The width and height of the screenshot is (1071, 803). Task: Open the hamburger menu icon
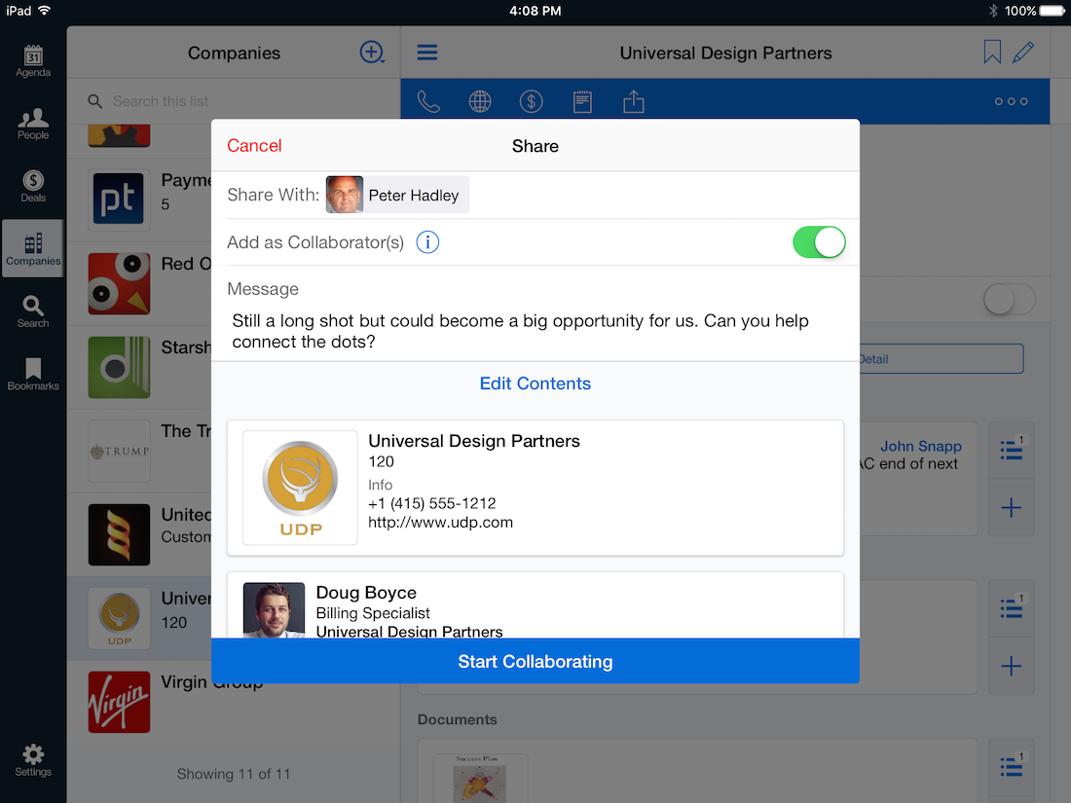coord(426,53)
